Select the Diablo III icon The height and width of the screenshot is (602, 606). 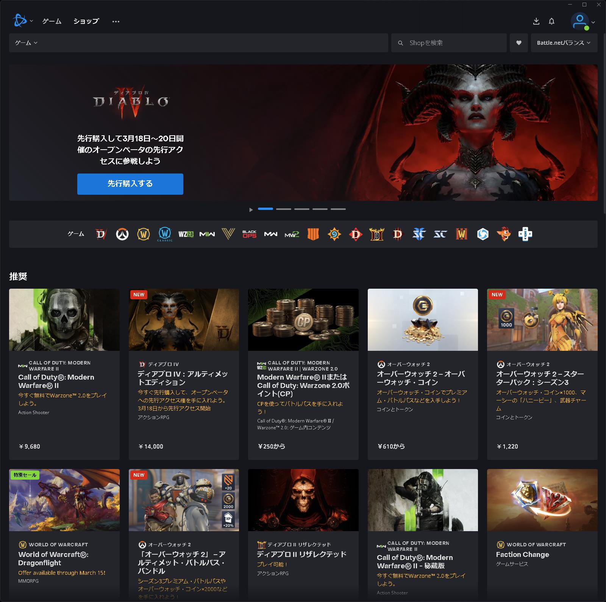point(398,234)
